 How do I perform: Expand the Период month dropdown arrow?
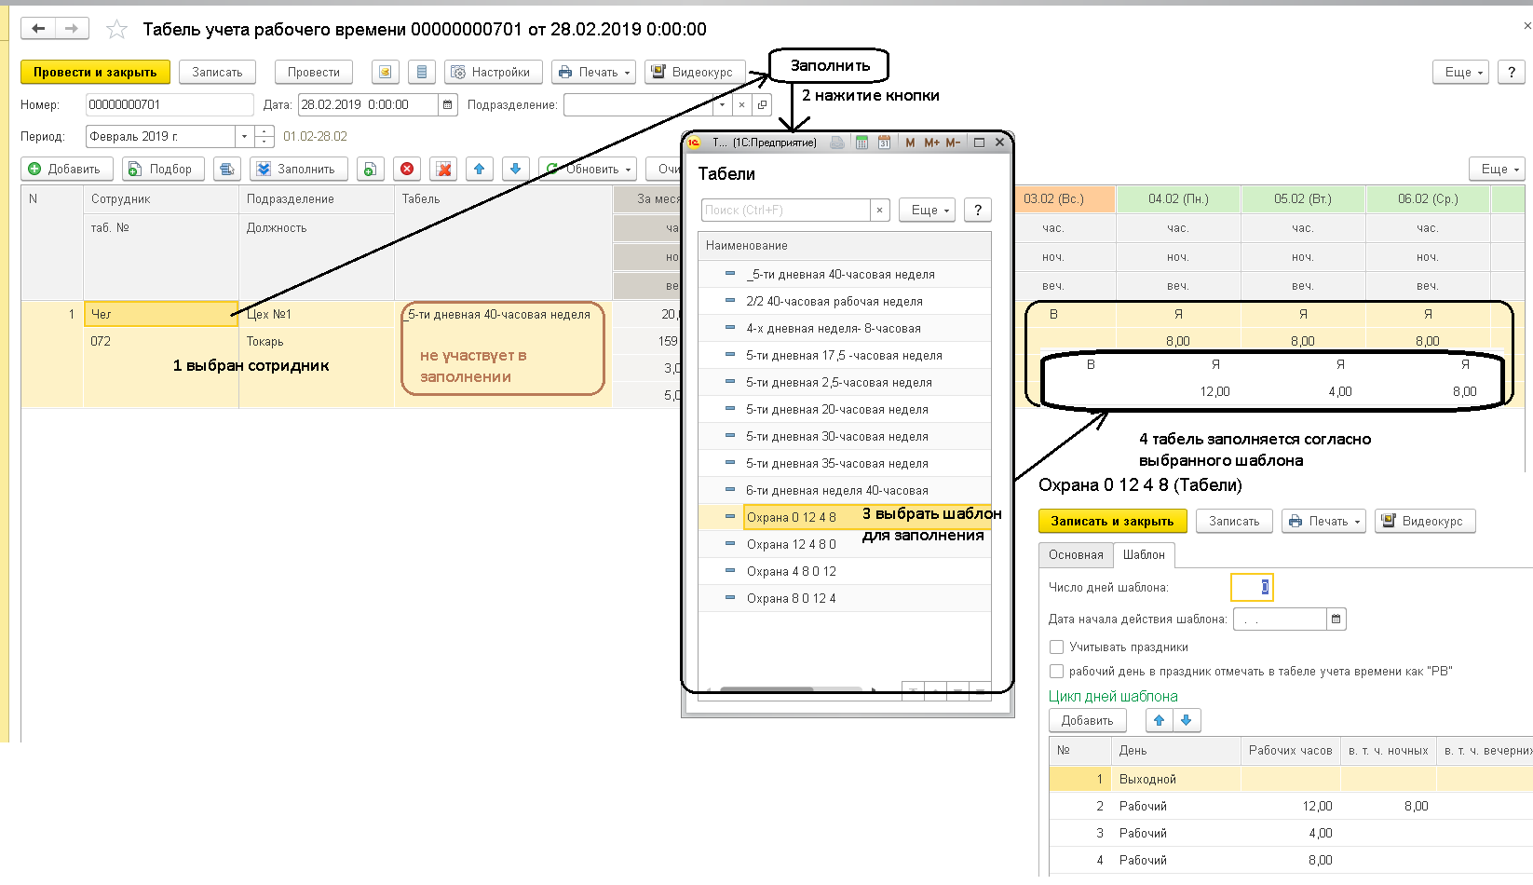coord(244,136)
